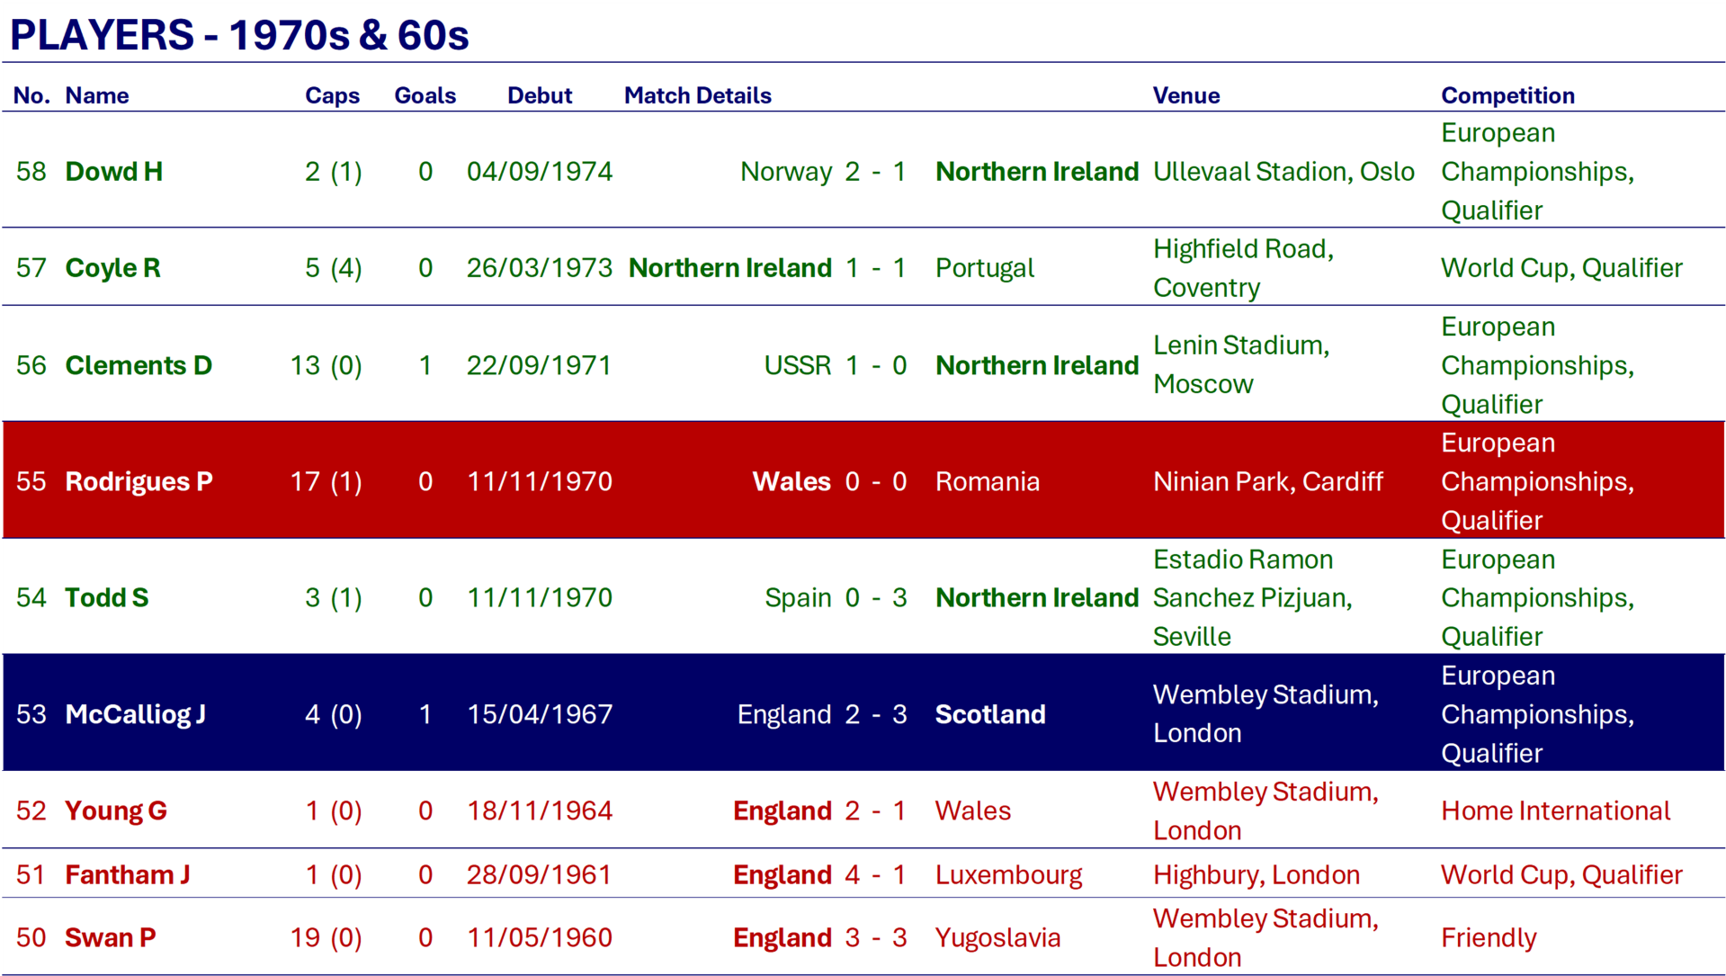This screenshot has width=1726, height=976.
Task: Open McCalliog J player entry
Action: tap(135, 714)
